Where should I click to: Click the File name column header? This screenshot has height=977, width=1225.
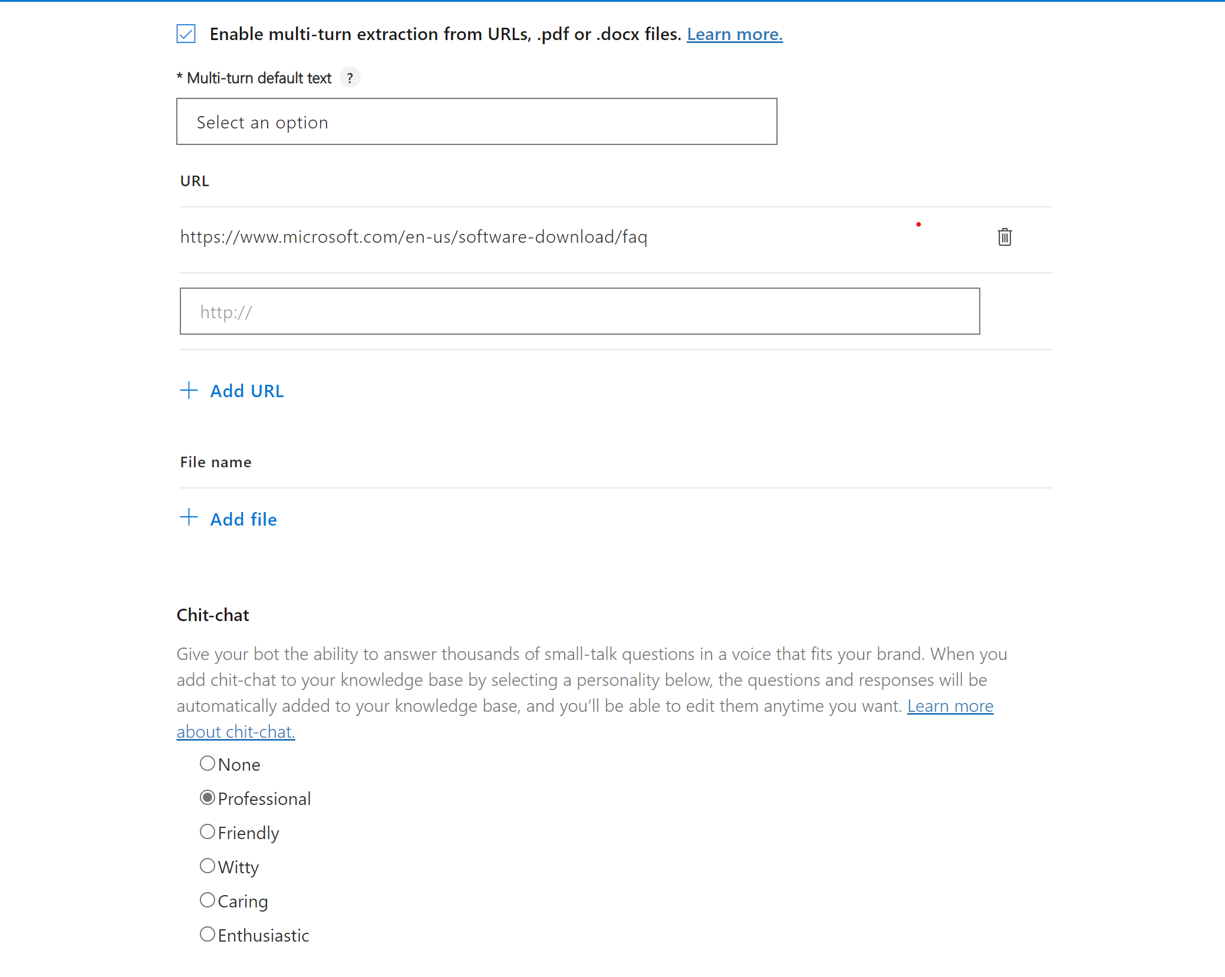coord(216,462)
